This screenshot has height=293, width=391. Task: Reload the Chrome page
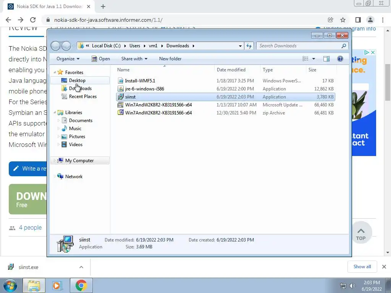[x=33, y=20]
